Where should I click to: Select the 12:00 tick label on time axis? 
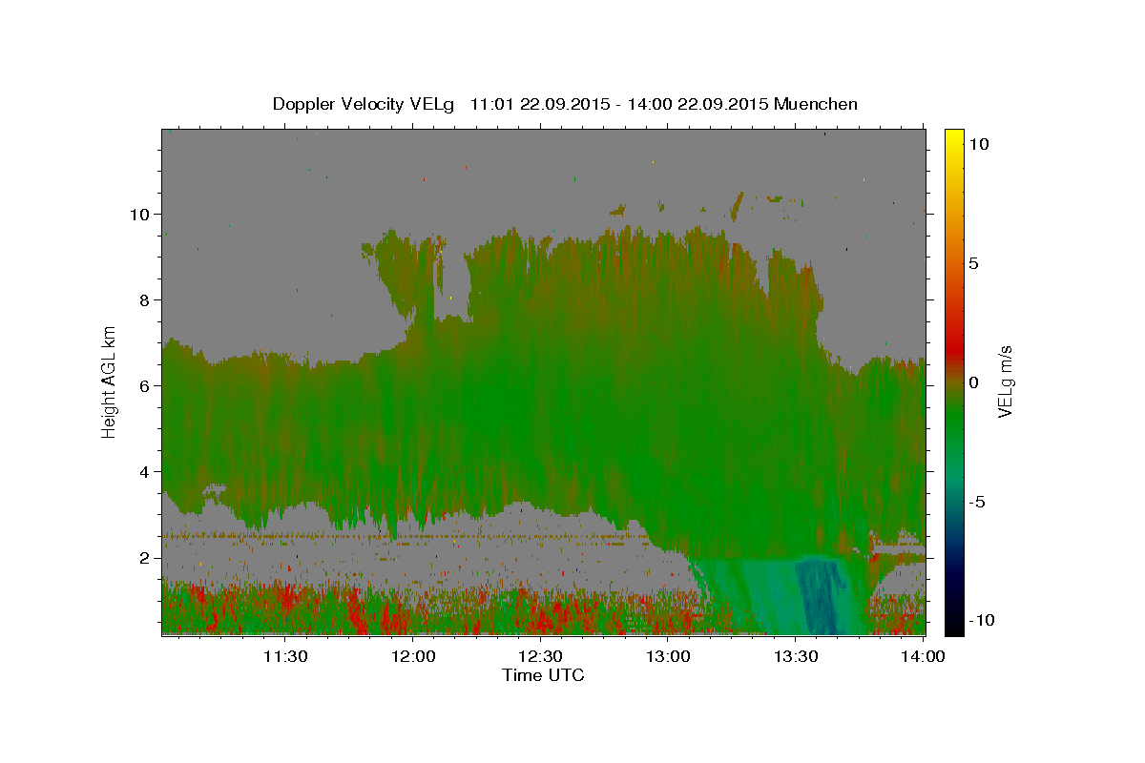[x=412, y=656]
